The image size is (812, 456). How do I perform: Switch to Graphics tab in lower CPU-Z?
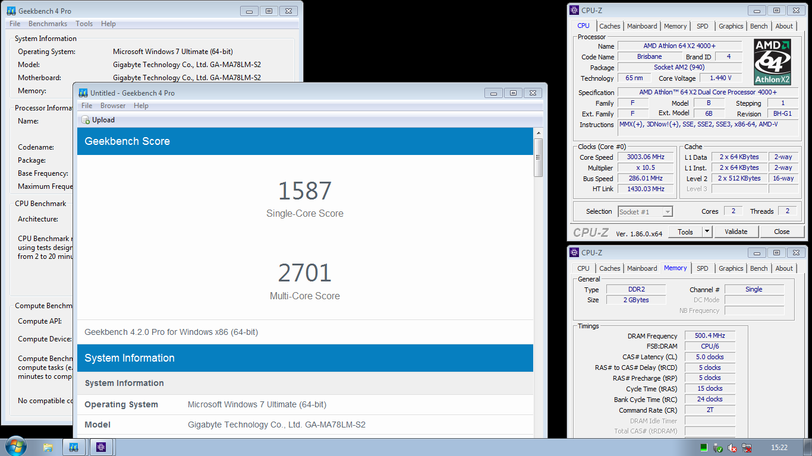731,268
